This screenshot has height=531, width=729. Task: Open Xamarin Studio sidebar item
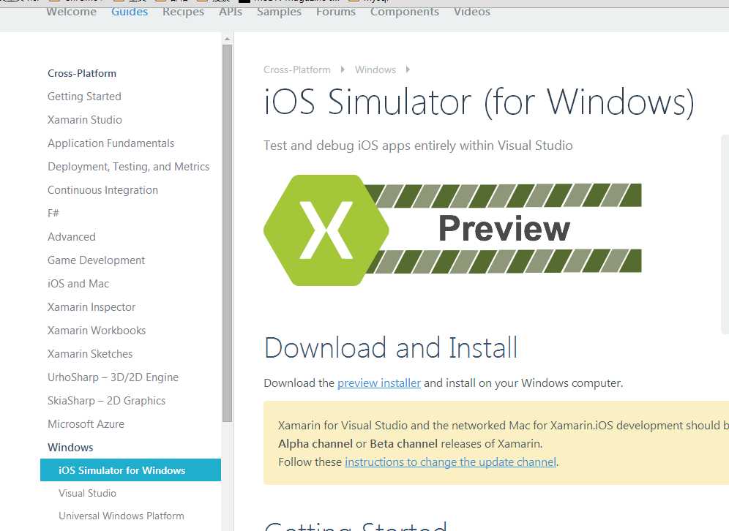(x=85, y=120)
